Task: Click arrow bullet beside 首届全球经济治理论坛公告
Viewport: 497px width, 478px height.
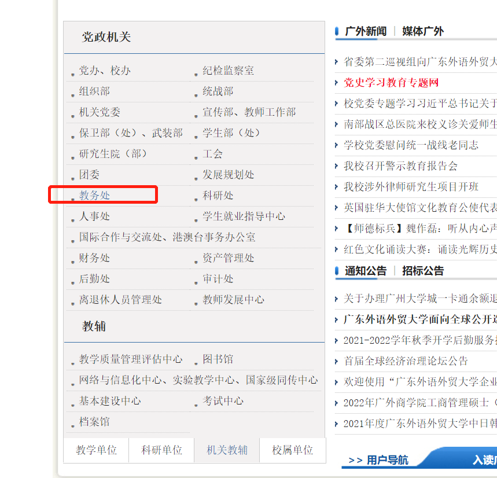Action: [336, 361]
